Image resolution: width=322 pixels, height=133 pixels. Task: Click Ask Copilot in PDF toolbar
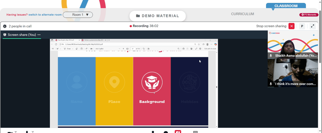click(x=99, y=49)
